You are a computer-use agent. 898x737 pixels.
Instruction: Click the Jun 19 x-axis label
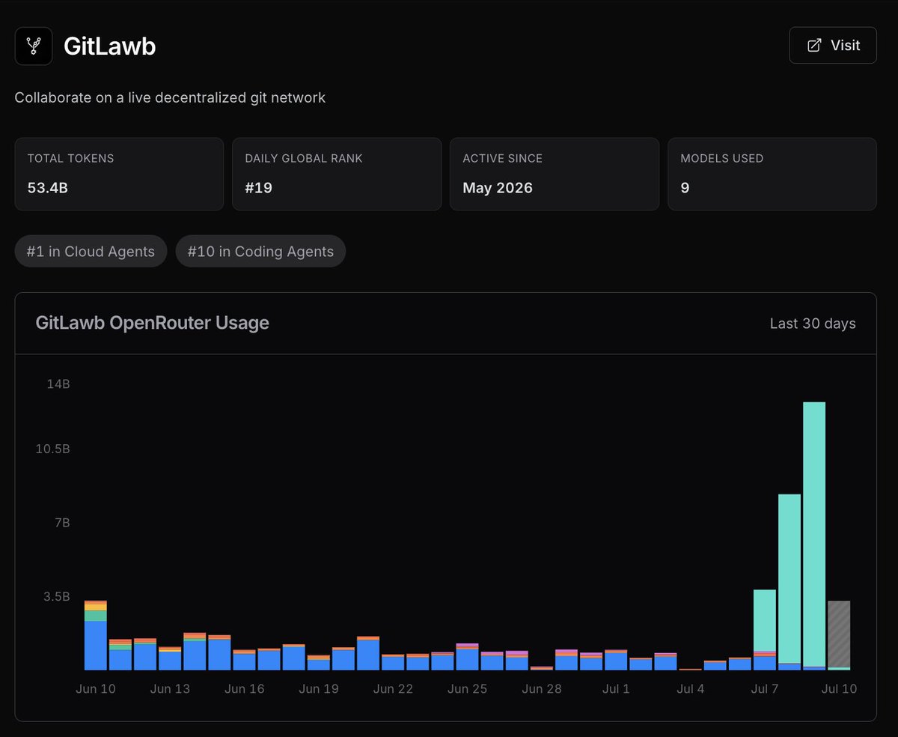[319, 688]
